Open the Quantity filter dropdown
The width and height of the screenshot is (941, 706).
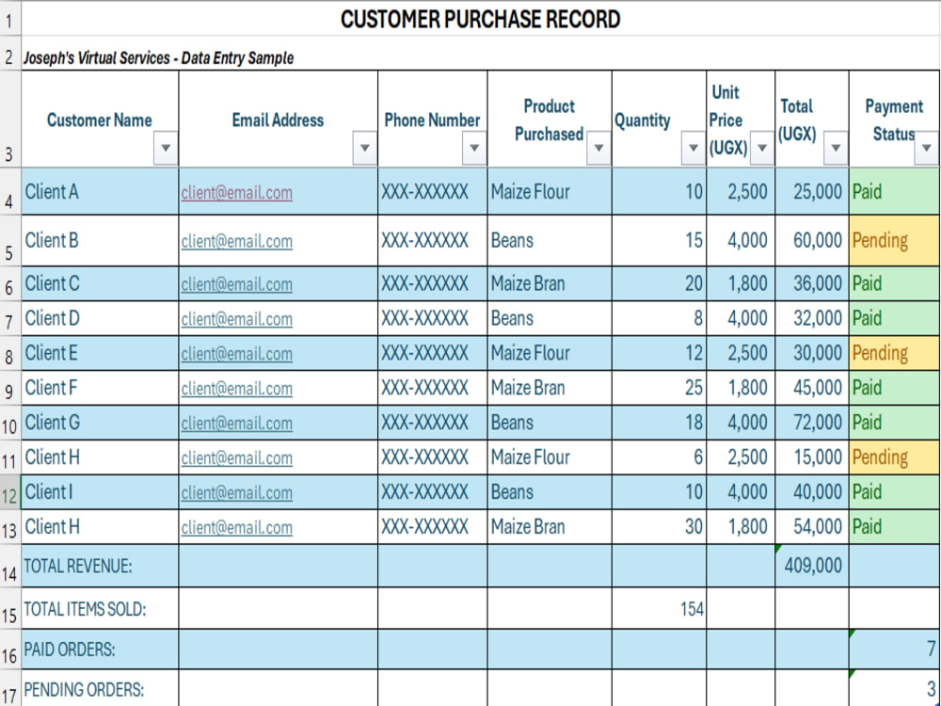pyautogui.click(x=694, y=148)
